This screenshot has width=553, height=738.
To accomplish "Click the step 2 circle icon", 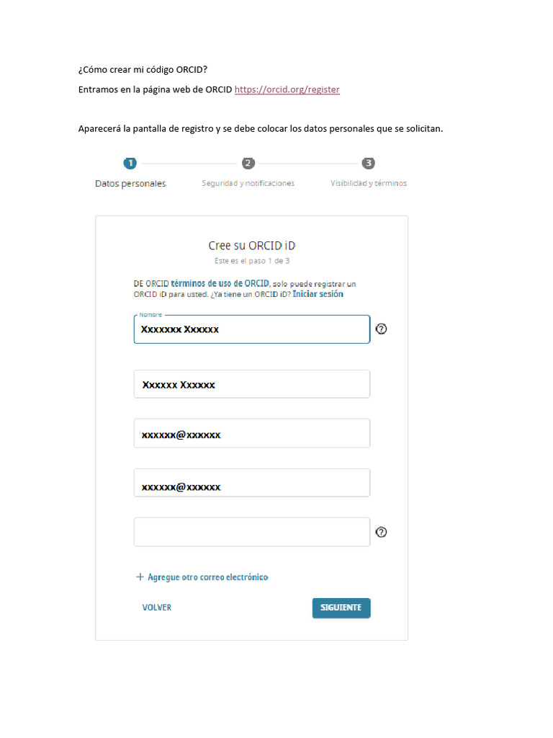I will (x=248, y=164).
